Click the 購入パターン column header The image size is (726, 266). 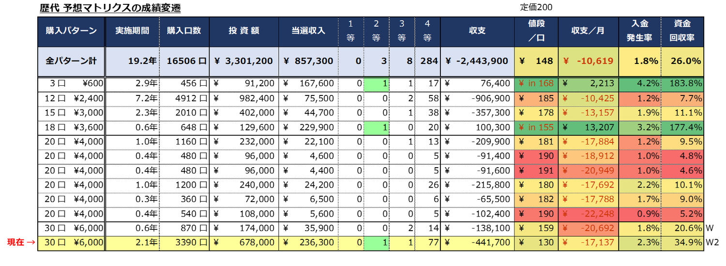point(71,31)
